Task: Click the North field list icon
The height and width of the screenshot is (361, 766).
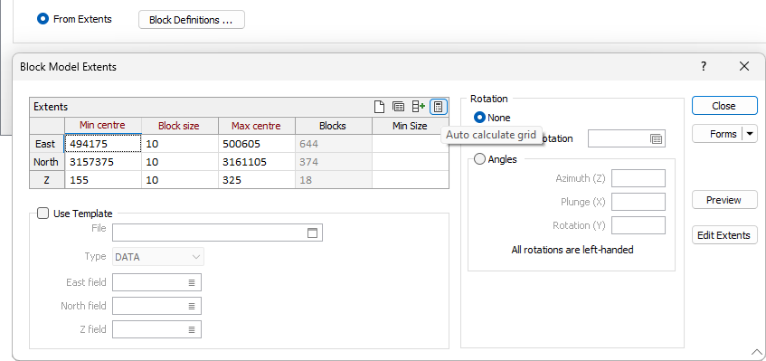Action: 192,306
